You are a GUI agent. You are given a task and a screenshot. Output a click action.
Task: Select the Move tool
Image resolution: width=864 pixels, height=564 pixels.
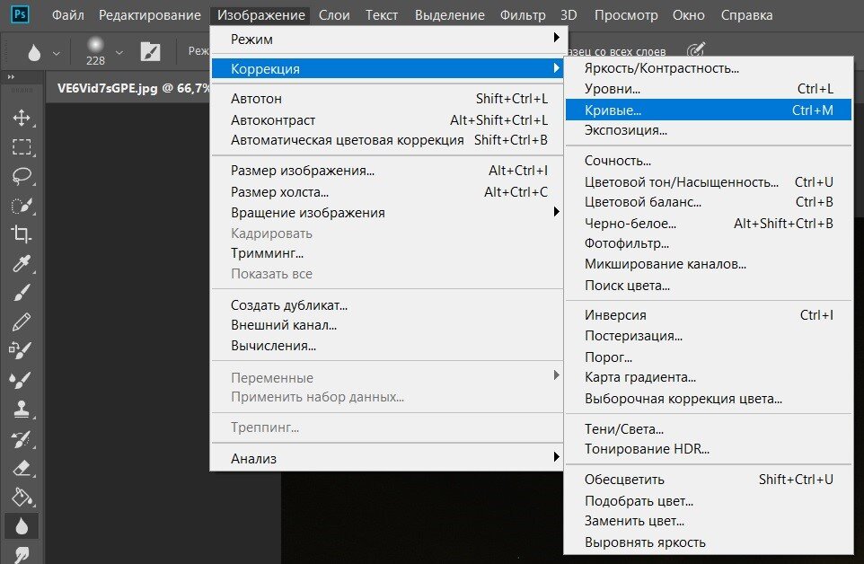(x=21, y=118)
